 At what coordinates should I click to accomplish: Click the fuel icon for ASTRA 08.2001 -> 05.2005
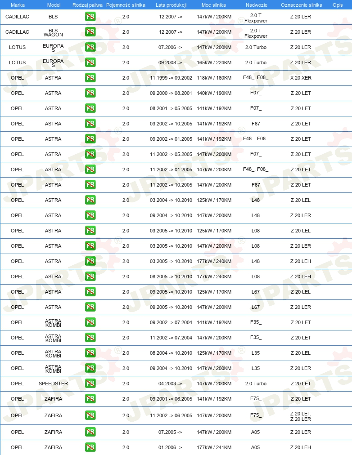90,108
